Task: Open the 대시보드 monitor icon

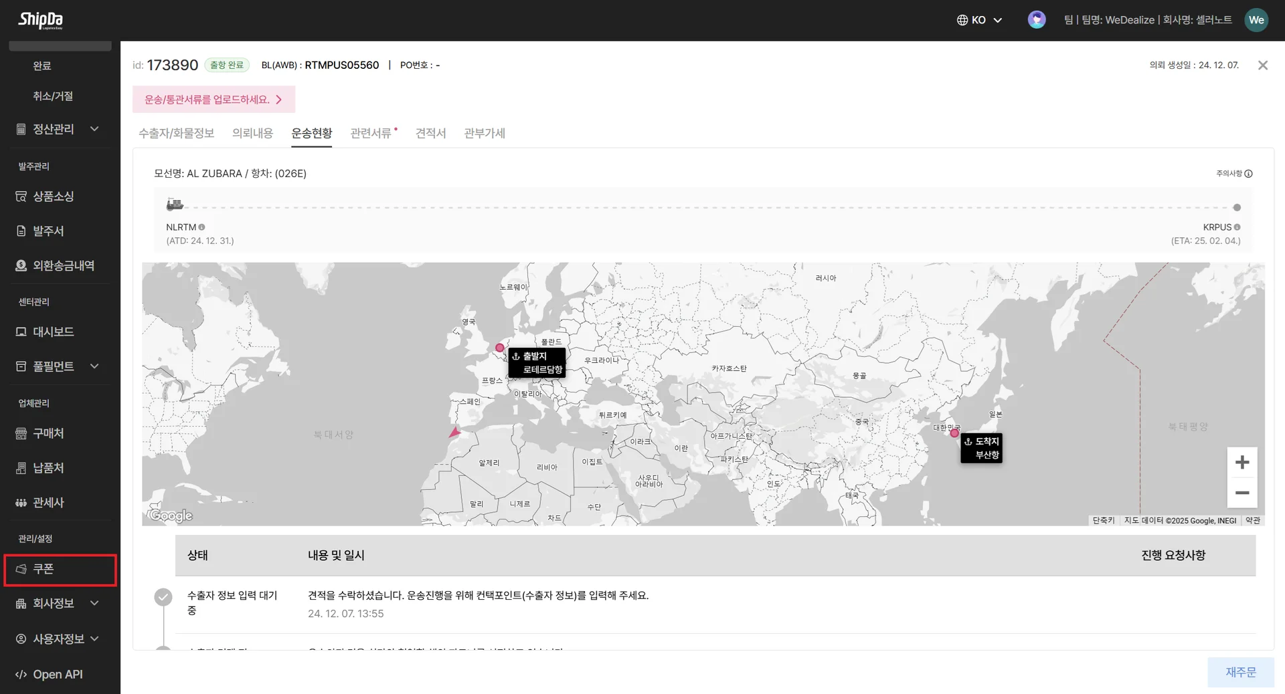Action: pyautogui.click(x=20, y=331)
